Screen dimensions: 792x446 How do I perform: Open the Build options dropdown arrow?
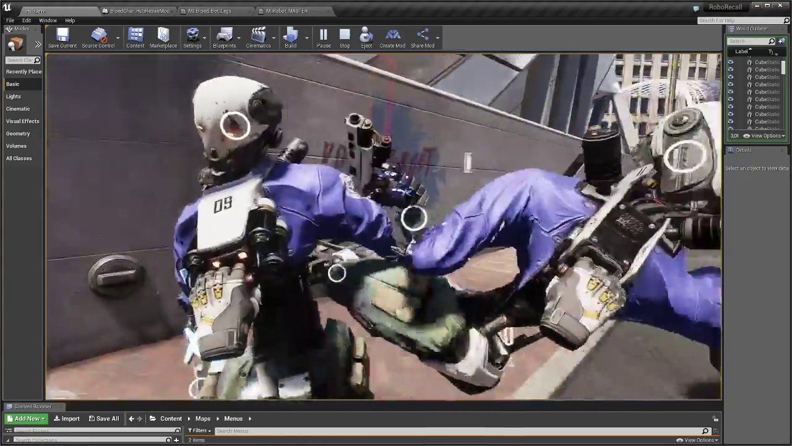tap(306, 37)
